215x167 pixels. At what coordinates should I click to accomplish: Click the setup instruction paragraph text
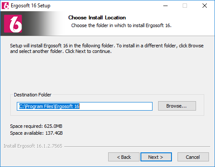click(107, 49)
